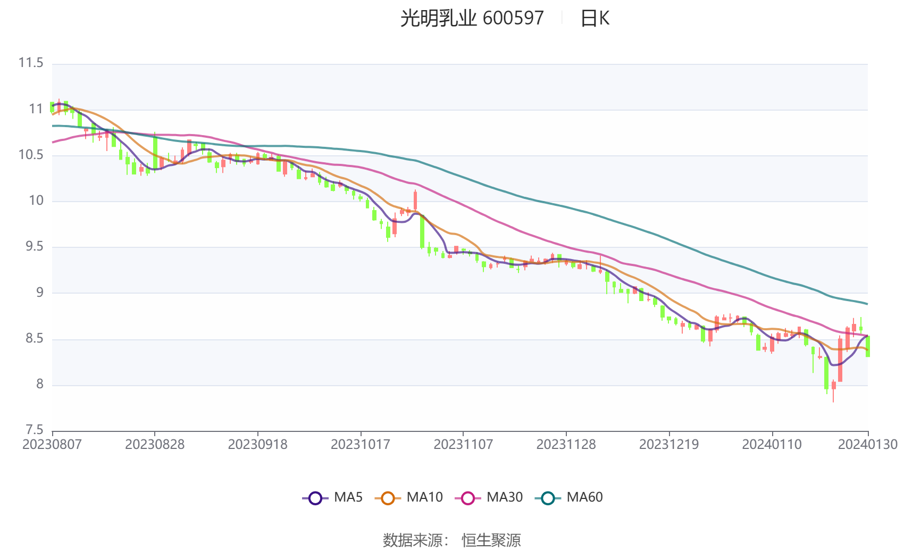
Task: Select the 20231107 x-axis date label
Action: 463,445
